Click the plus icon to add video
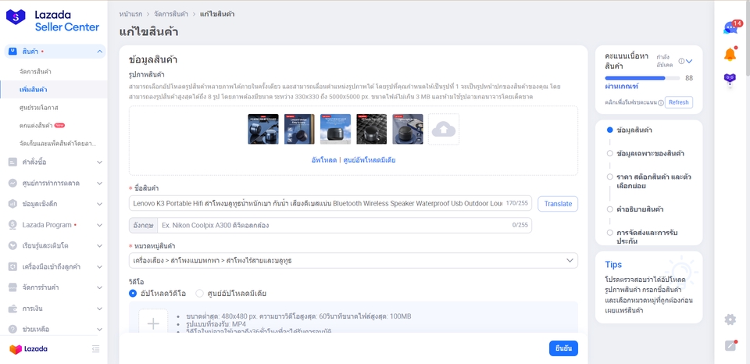The width and height of the screenshot is (750, 364). pyautogui.click(x=153, y=324)
